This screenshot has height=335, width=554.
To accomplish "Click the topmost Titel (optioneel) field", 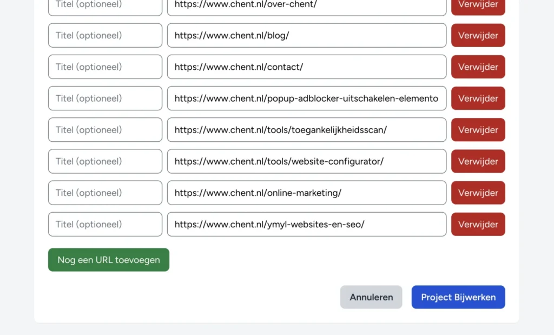I will 104,4.
